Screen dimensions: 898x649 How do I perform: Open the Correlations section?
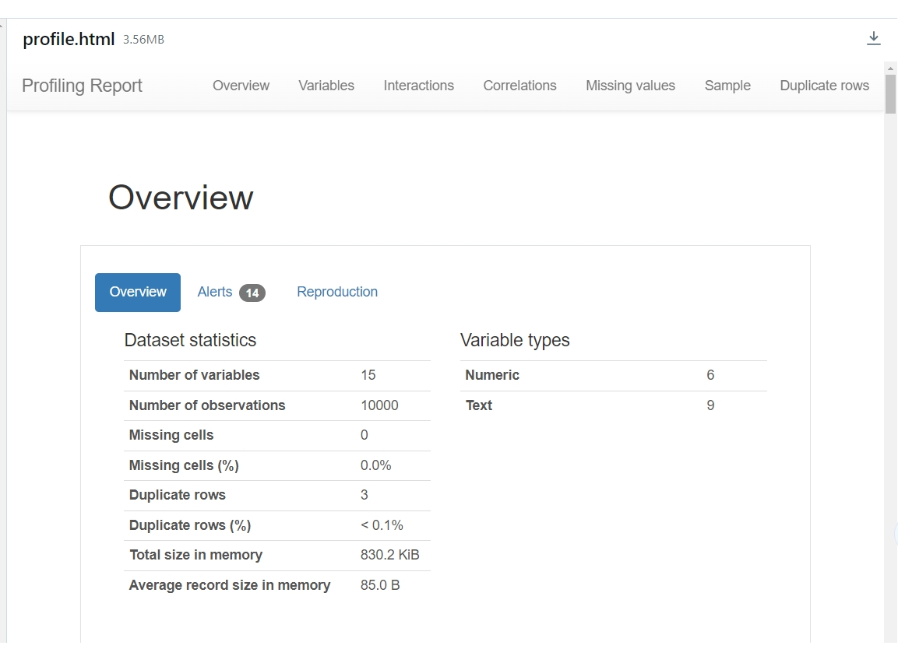(x=519, y=86)
